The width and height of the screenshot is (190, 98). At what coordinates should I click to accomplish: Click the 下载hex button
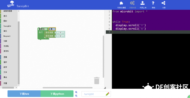[x=24, y=94]
